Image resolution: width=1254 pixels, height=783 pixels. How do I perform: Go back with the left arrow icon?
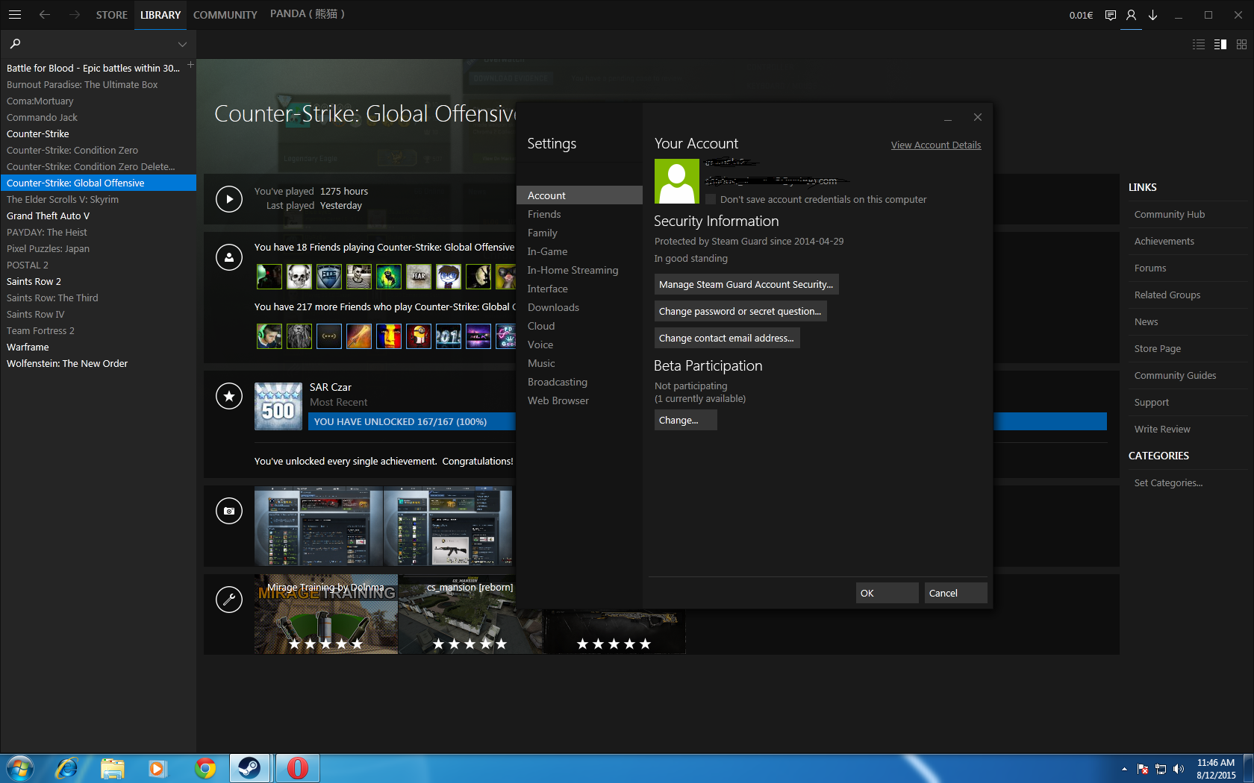tap(45, 14)
